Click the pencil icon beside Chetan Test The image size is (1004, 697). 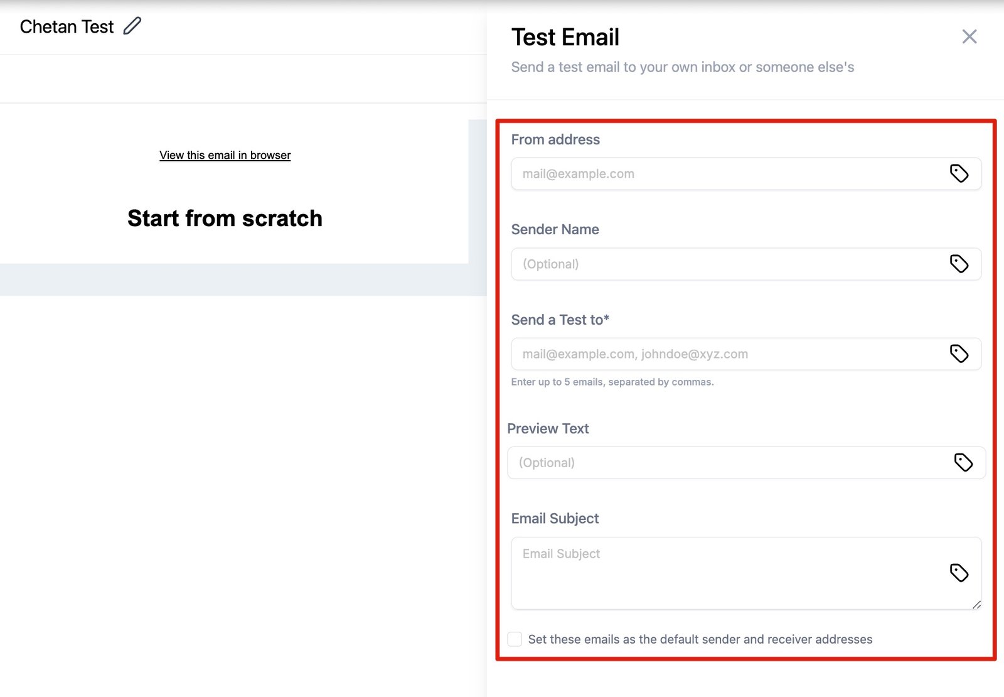(132, 26)
